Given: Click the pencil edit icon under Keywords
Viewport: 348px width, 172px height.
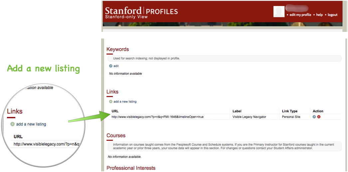Looking at the screenshot, I should (x=111, y=66).
